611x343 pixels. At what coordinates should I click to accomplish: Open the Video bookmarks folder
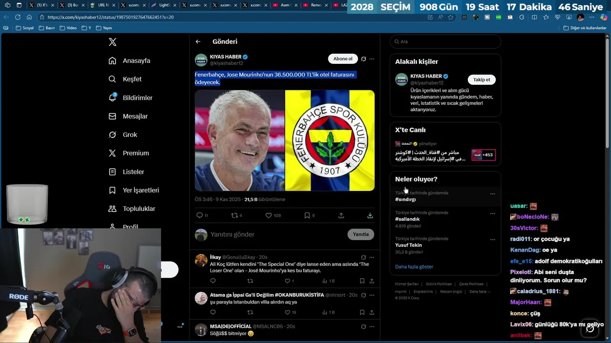point(68,28)
